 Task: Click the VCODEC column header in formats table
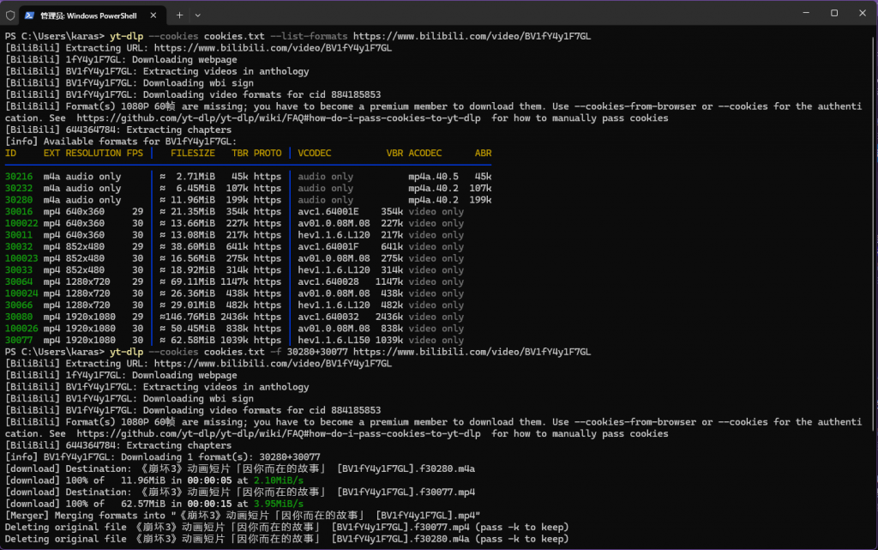pyautogui.click(x=316, y=153)
